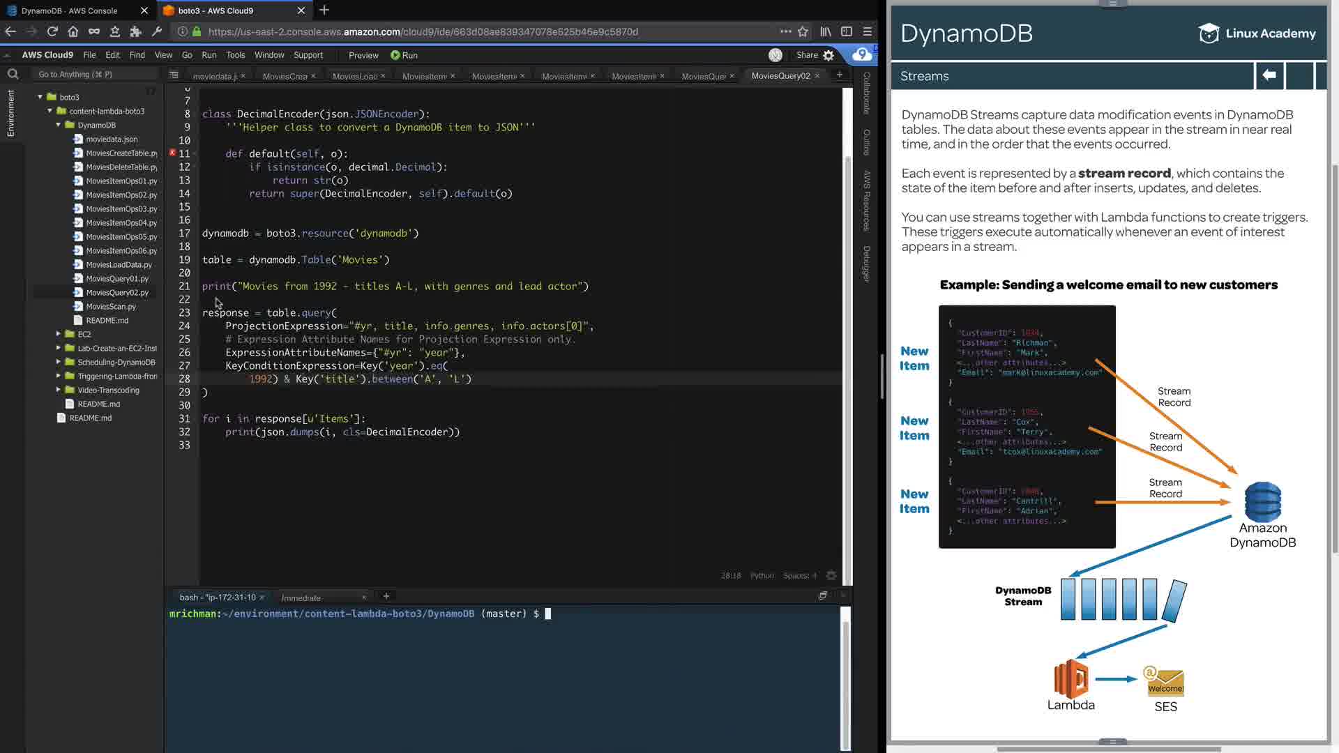The width and height of the screenshot is (1339, 753).
Task: Expand the Video-Transcoding folder
Action: [59, 390]
